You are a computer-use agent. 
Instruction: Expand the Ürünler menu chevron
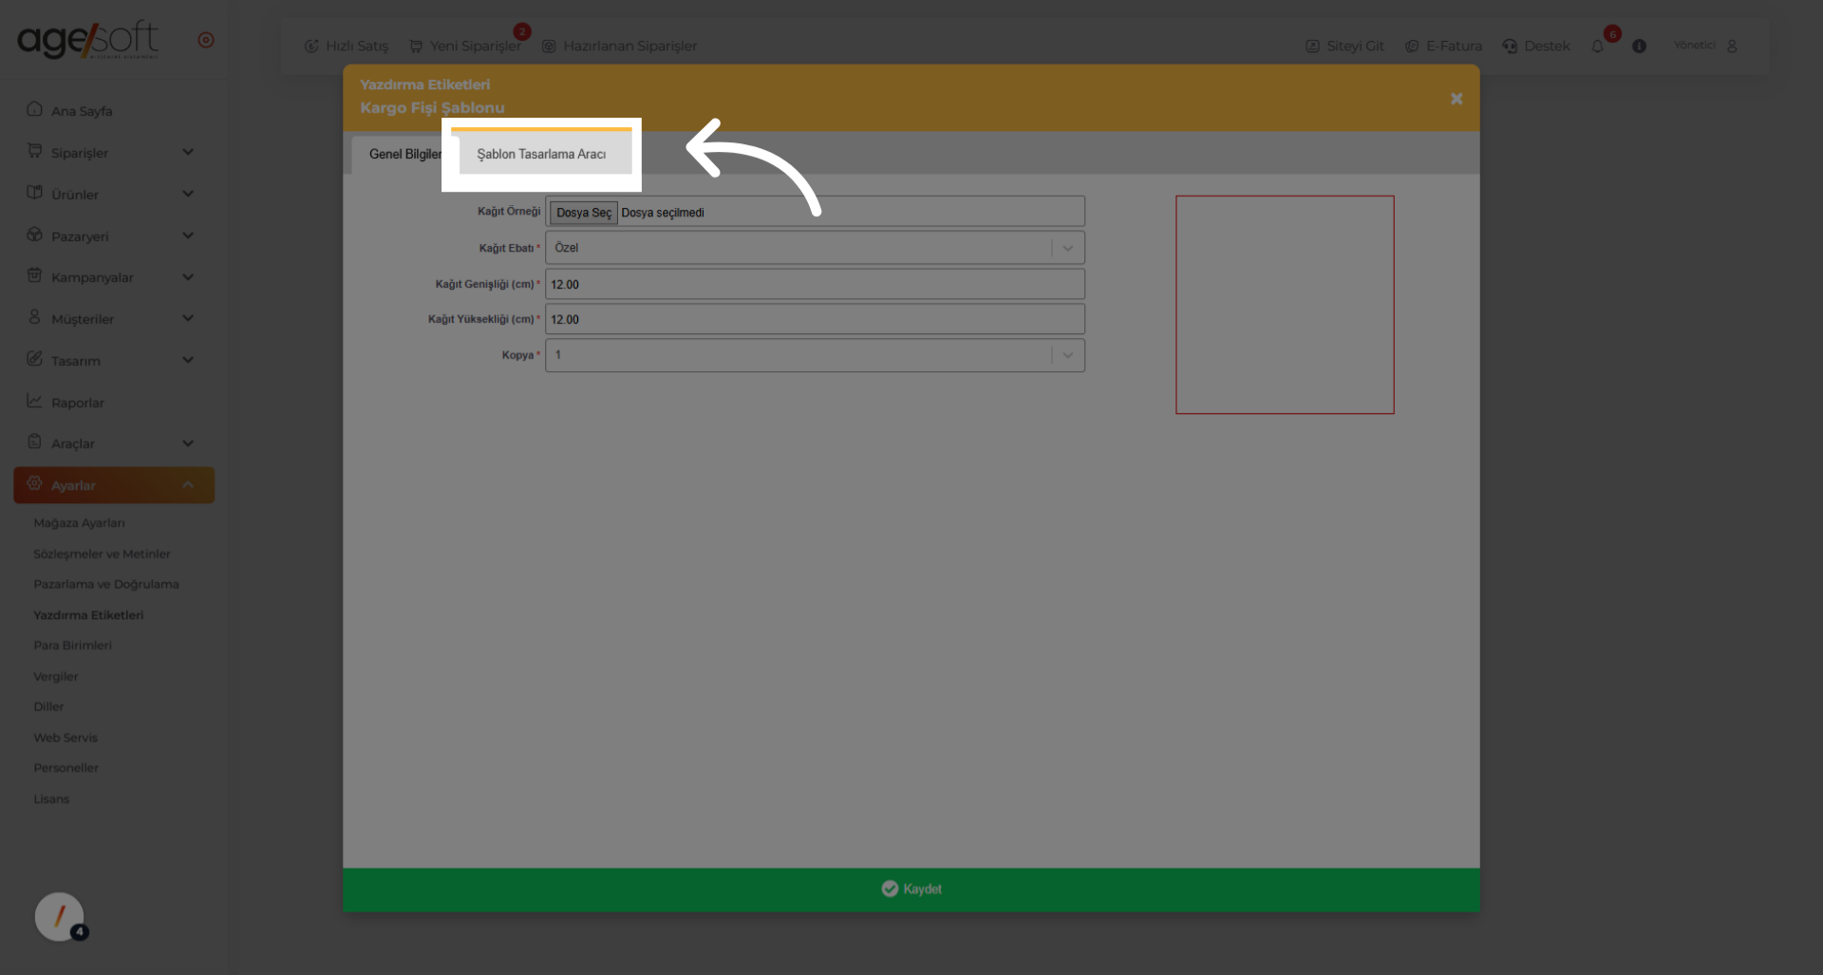tap(188, 194)
